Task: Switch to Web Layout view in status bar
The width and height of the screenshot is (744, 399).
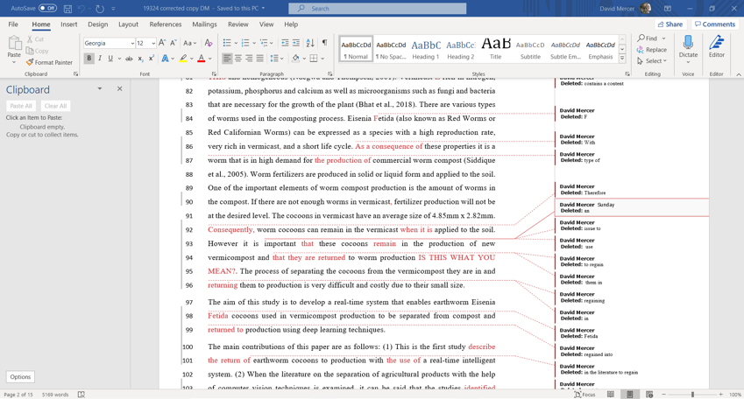Action: [x=649, y=395]
